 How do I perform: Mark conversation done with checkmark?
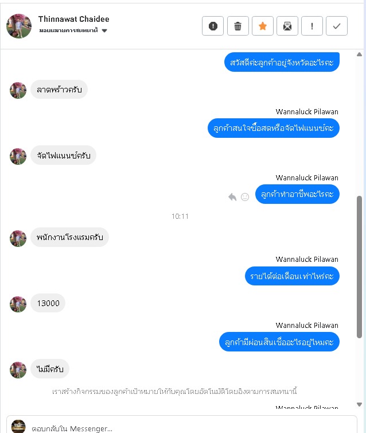coord(337,26)
